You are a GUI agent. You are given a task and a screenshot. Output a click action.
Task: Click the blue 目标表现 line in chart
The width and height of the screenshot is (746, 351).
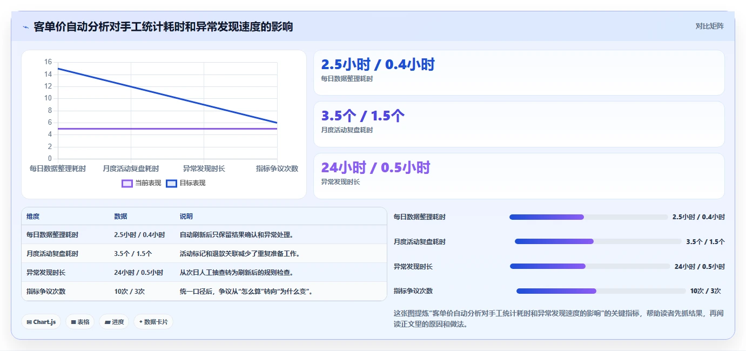(167, 96)
